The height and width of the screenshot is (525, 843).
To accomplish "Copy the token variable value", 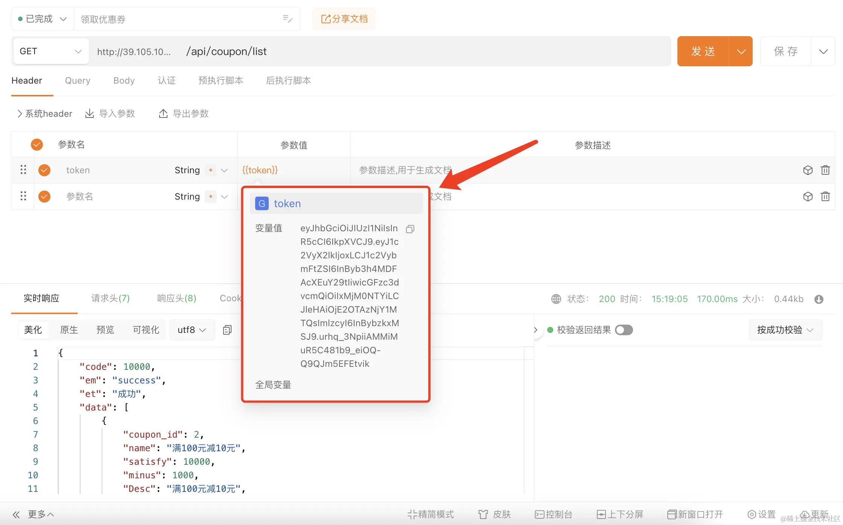I will [x=410, y=229].
